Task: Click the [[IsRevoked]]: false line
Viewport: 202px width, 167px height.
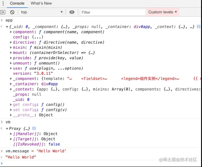Action: click(37, 144)
